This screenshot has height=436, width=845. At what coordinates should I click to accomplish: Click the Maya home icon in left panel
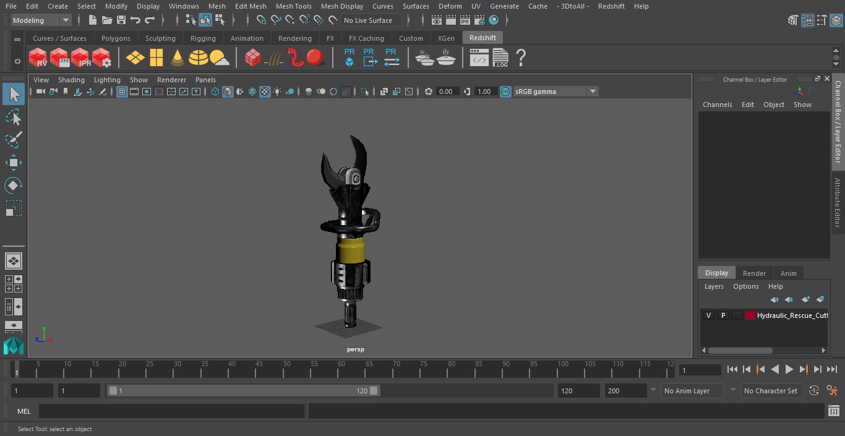(x=14, y=346)
